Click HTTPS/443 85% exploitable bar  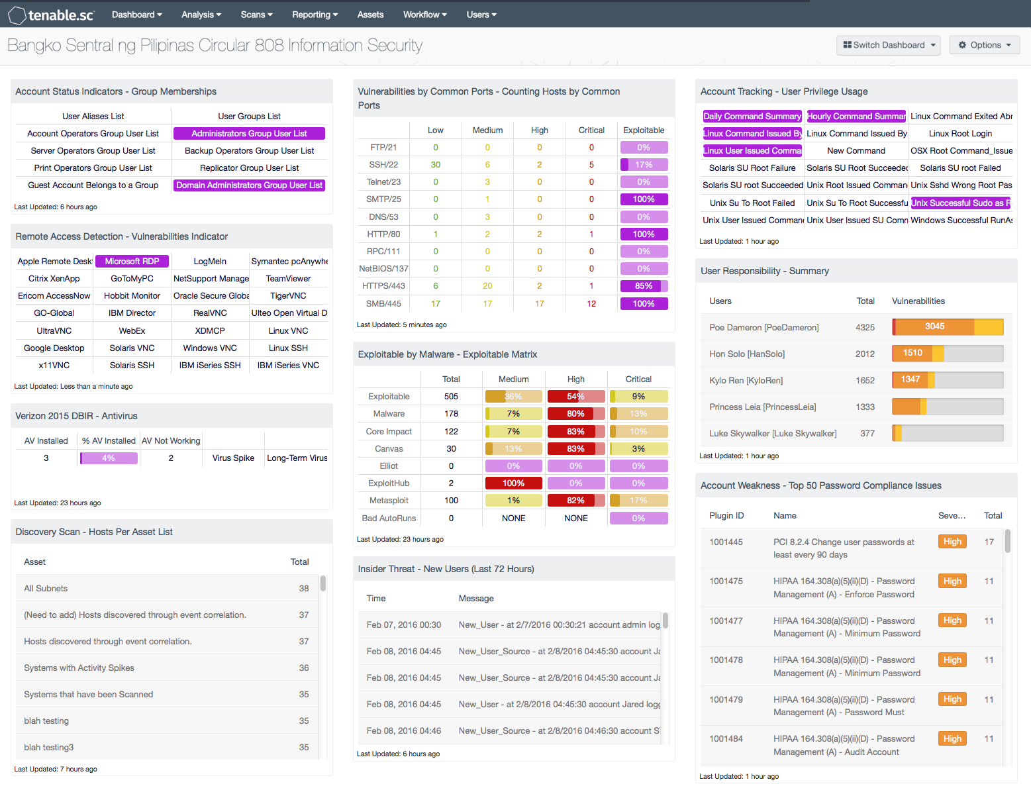coord(644,285)
